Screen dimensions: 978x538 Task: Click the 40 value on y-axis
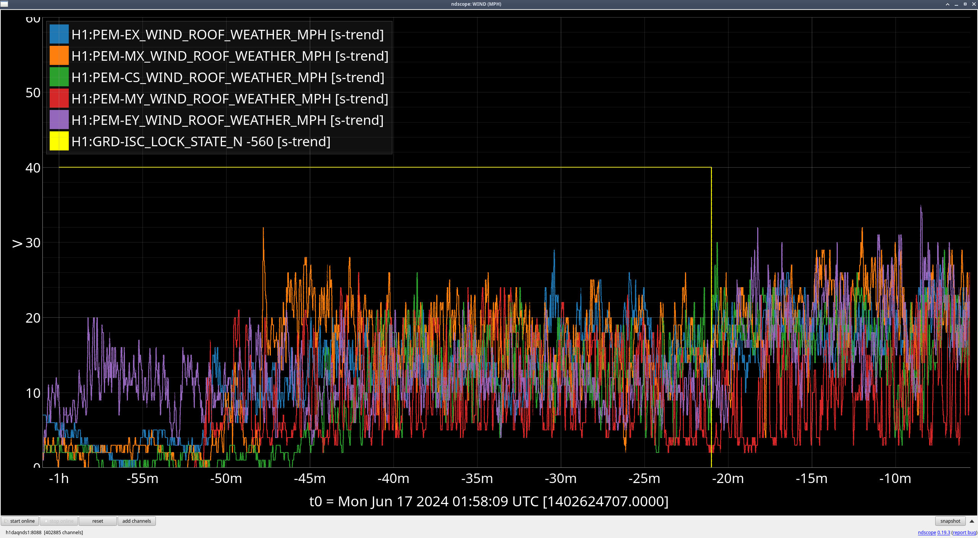click(33, 168)
